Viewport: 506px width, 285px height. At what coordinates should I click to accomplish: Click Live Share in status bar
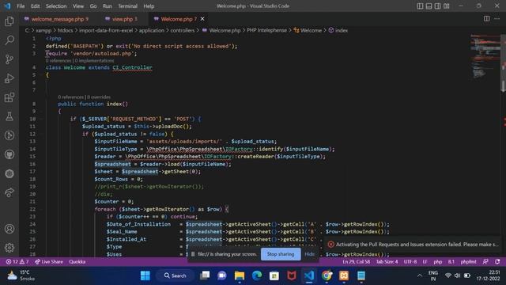click(x=49, y=262)
